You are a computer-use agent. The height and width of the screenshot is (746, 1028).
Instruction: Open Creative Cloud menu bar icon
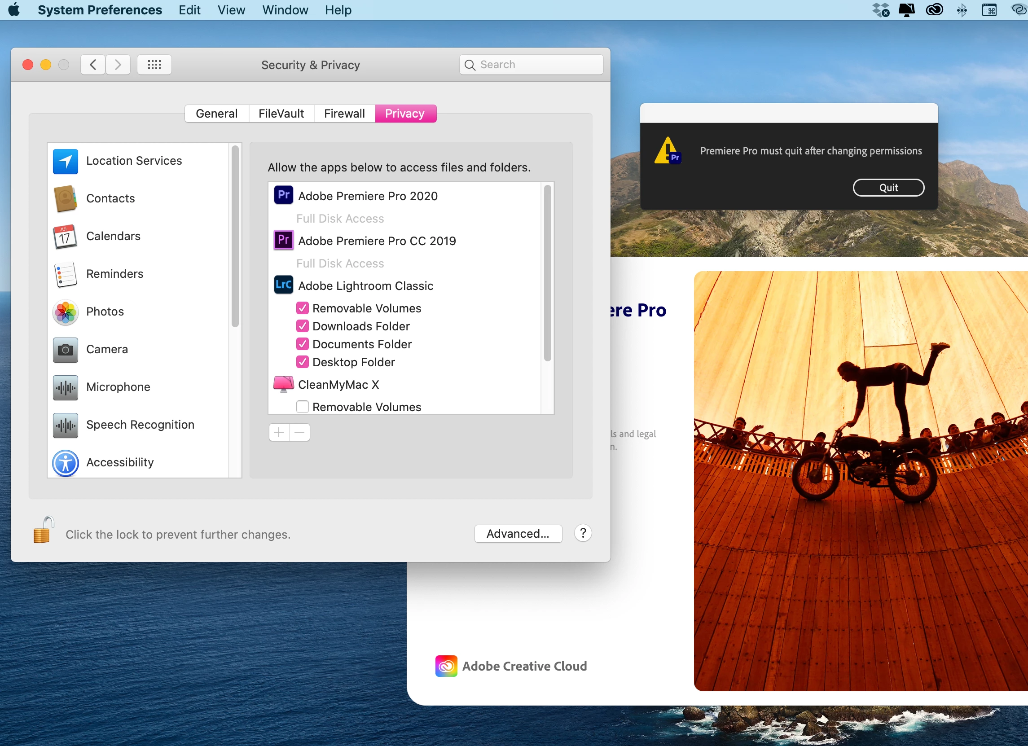click(934, 9)
